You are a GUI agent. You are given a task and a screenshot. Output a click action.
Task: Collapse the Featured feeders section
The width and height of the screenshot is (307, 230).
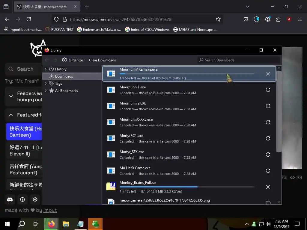[11, 115]
